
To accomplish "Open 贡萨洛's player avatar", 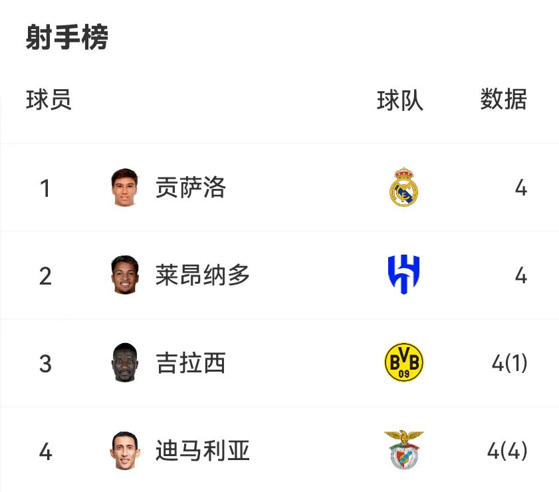I will pos(125,187).
